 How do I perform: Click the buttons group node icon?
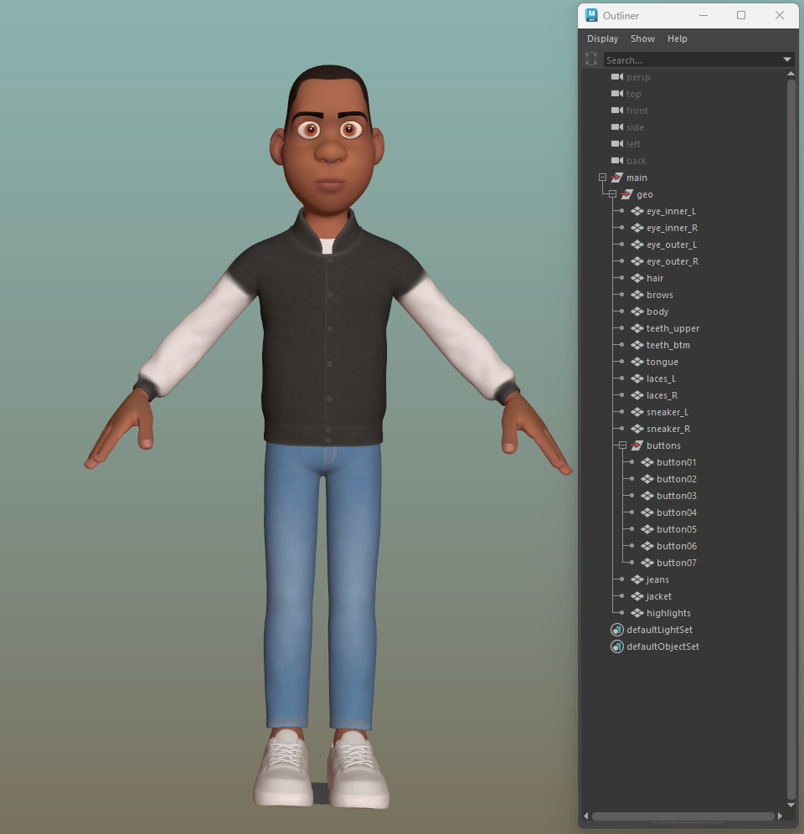[637, 445]
